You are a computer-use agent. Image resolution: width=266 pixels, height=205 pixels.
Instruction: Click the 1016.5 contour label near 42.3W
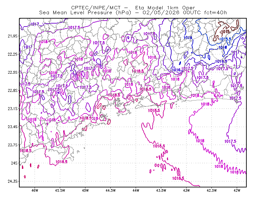(221, 61)
